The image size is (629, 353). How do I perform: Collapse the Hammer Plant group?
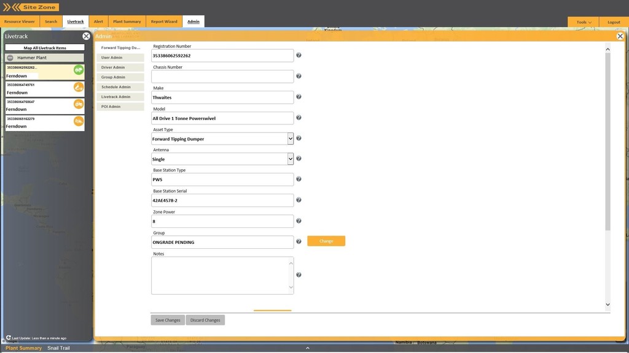click(10, 58)
